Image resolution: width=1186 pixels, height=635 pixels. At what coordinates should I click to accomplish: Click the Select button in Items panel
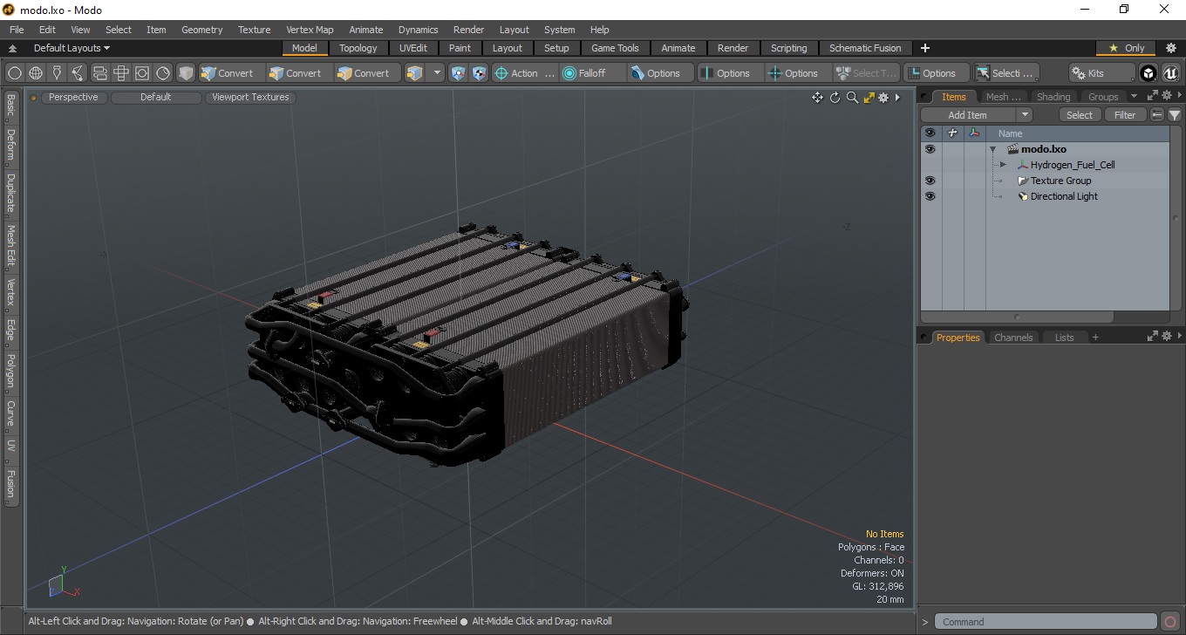[1080, 115]
